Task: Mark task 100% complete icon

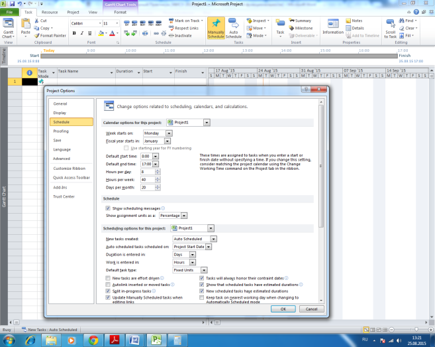Action: tap(159, 23)
